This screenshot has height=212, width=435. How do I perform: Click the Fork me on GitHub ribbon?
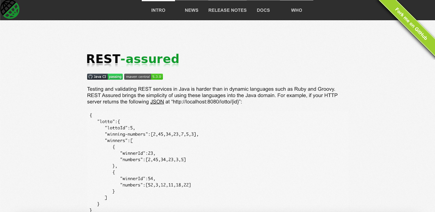[411, 24]
